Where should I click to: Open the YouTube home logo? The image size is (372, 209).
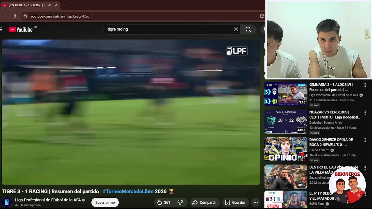tap(21, 29)
